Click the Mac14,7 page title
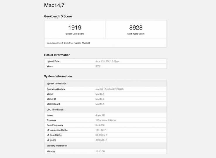The height and width of the screenshot is (158, 216). tap(54, 6)
